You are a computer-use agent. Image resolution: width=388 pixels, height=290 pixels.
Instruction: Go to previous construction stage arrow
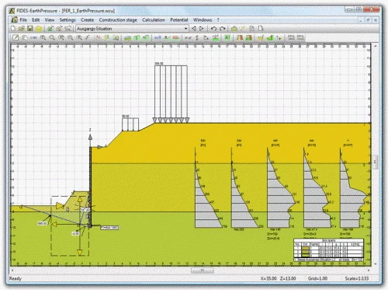[193, 29]
